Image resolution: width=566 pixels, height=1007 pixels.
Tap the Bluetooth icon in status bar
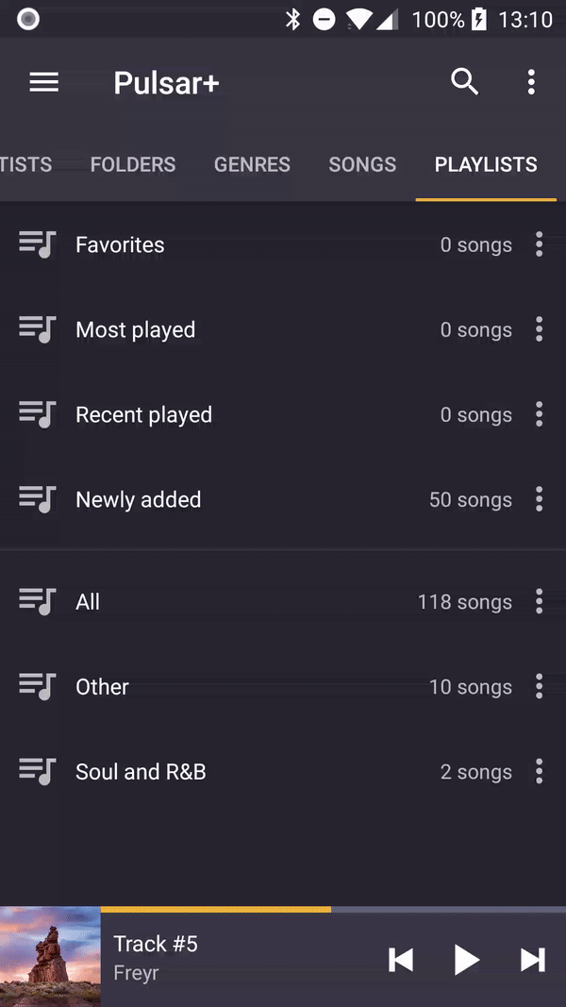(293, 19)
